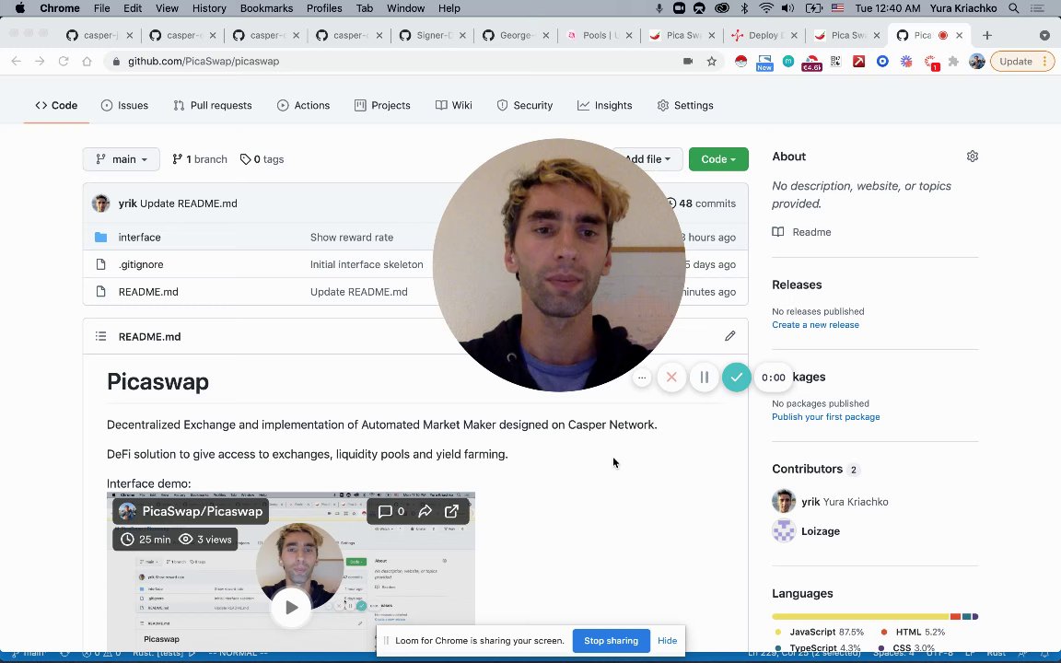
Task: Click the JavaScript 87.5% language entry
Action: pyautogui.click(x=820, y=632)
